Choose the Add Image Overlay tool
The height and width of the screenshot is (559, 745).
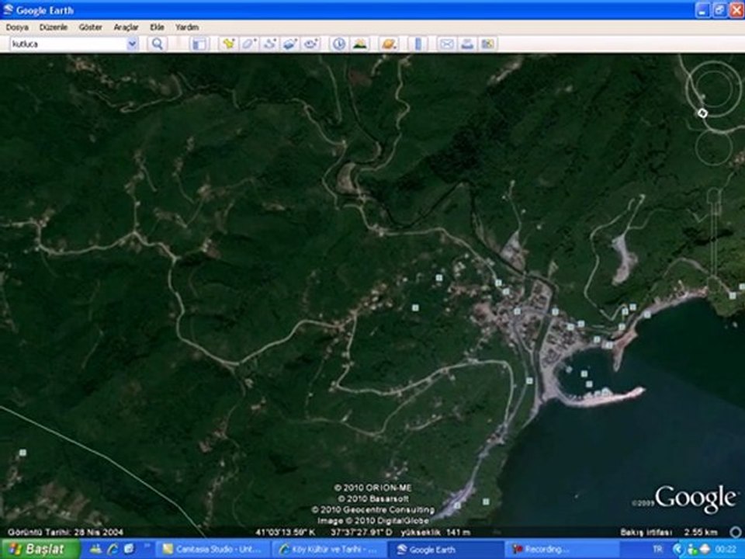click(x=290, y=43)
